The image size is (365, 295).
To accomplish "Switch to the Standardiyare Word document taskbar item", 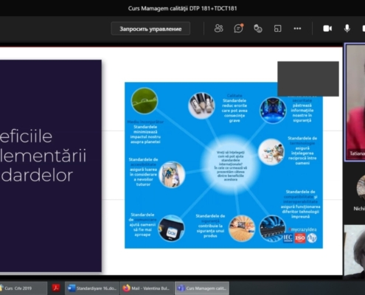I will 92,288.
